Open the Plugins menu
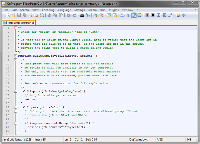Viewport: 200px width, 144px height. coord(114,10)
